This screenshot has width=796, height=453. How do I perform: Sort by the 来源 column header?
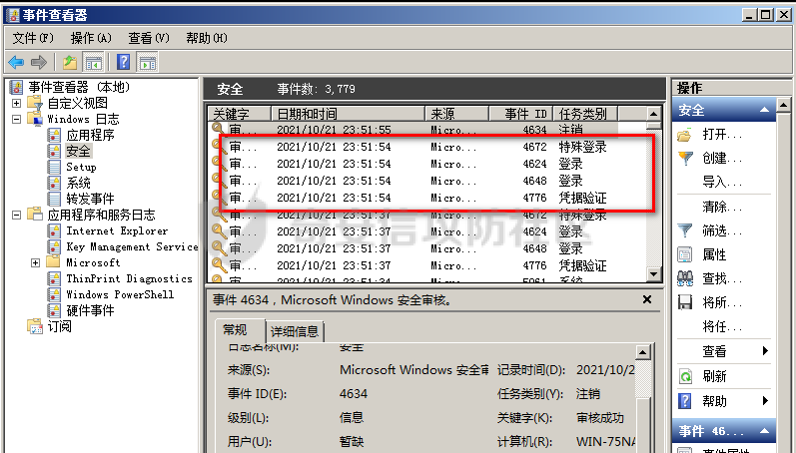[456, 114]
